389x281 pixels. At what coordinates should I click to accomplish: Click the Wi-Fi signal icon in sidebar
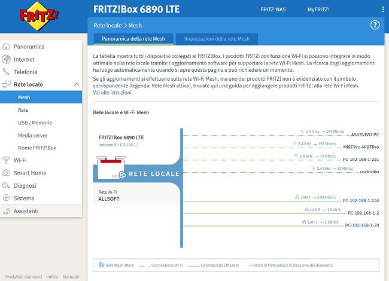tap(6, 160)
